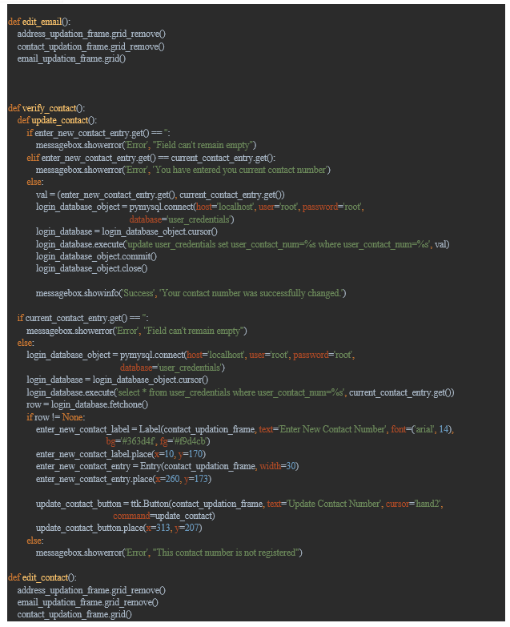The image size is (510, 627).
Task: Click 'if current_contact_entry.get() ==' line
Action: (x=82, y=318)
